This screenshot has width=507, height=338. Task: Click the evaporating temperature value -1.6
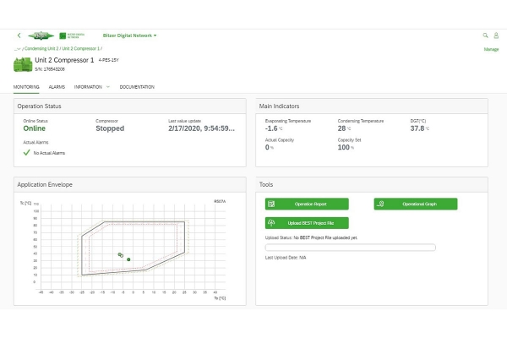coord(271,128)
